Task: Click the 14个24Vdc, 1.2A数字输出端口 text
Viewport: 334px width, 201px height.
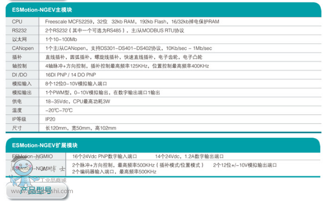Action: (189, 157)
